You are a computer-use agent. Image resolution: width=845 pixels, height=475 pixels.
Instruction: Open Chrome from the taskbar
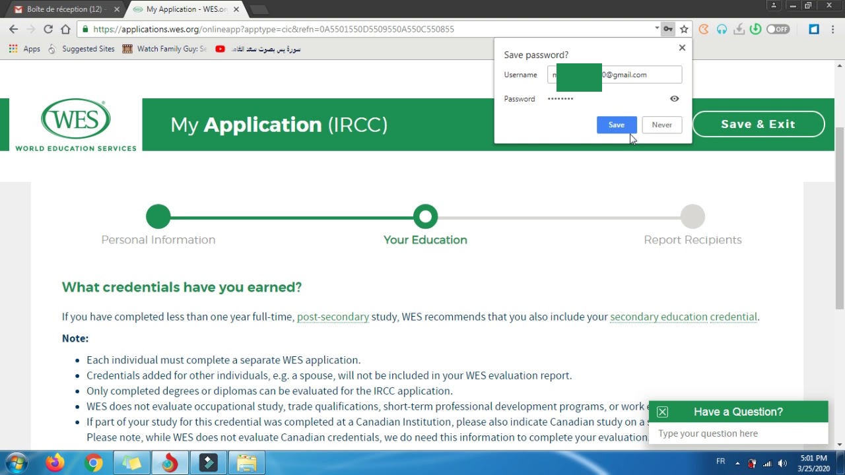point(94,463)
